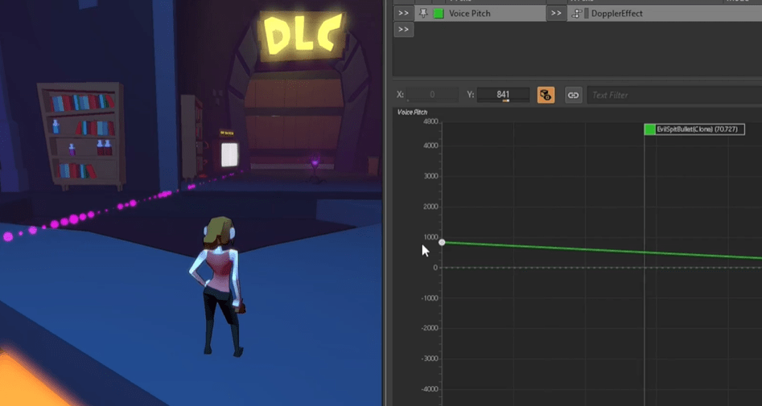The height and width of the screenshot is (406, 762).
Task: Click the mini slider under the Y value
Action: pyautogui.click(x=505, y=100)
